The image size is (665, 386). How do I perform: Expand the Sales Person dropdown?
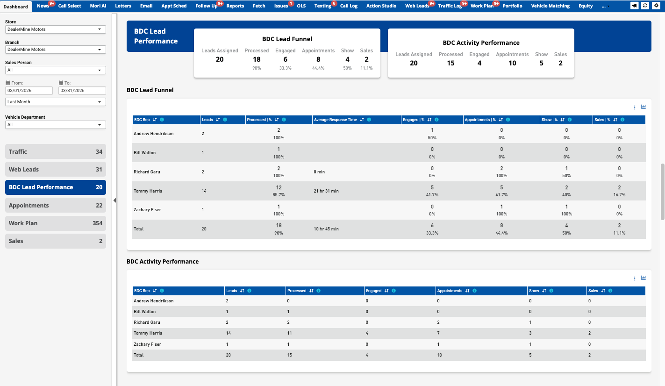pyautogui.click(x=56, y=70)
